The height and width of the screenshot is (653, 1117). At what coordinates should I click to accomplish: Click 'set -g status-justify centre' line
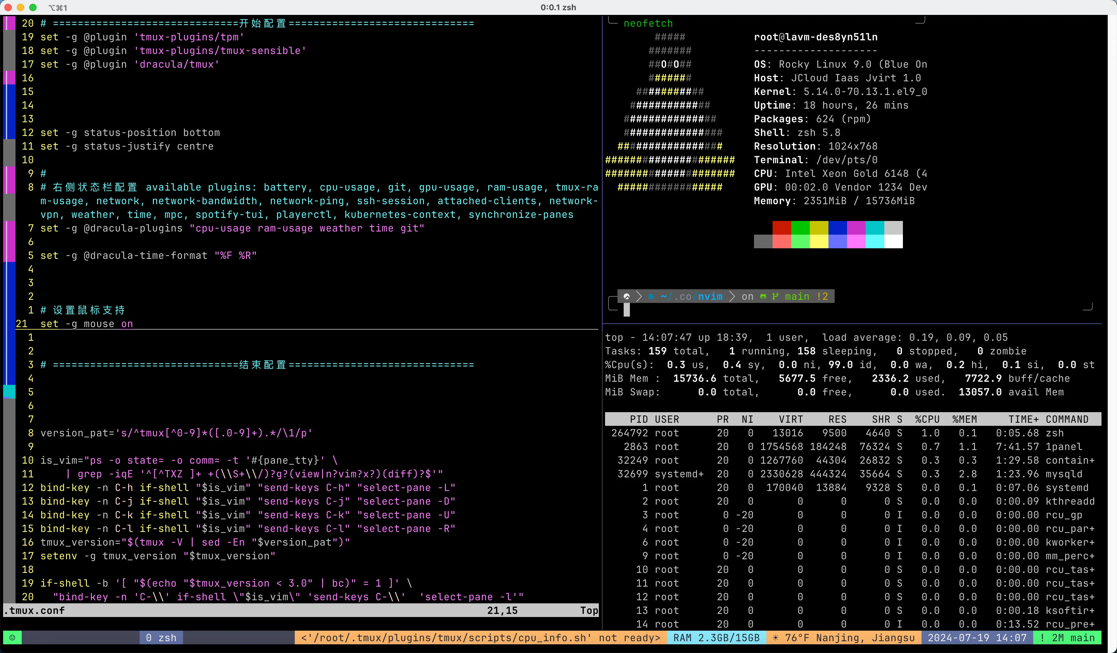127,146
